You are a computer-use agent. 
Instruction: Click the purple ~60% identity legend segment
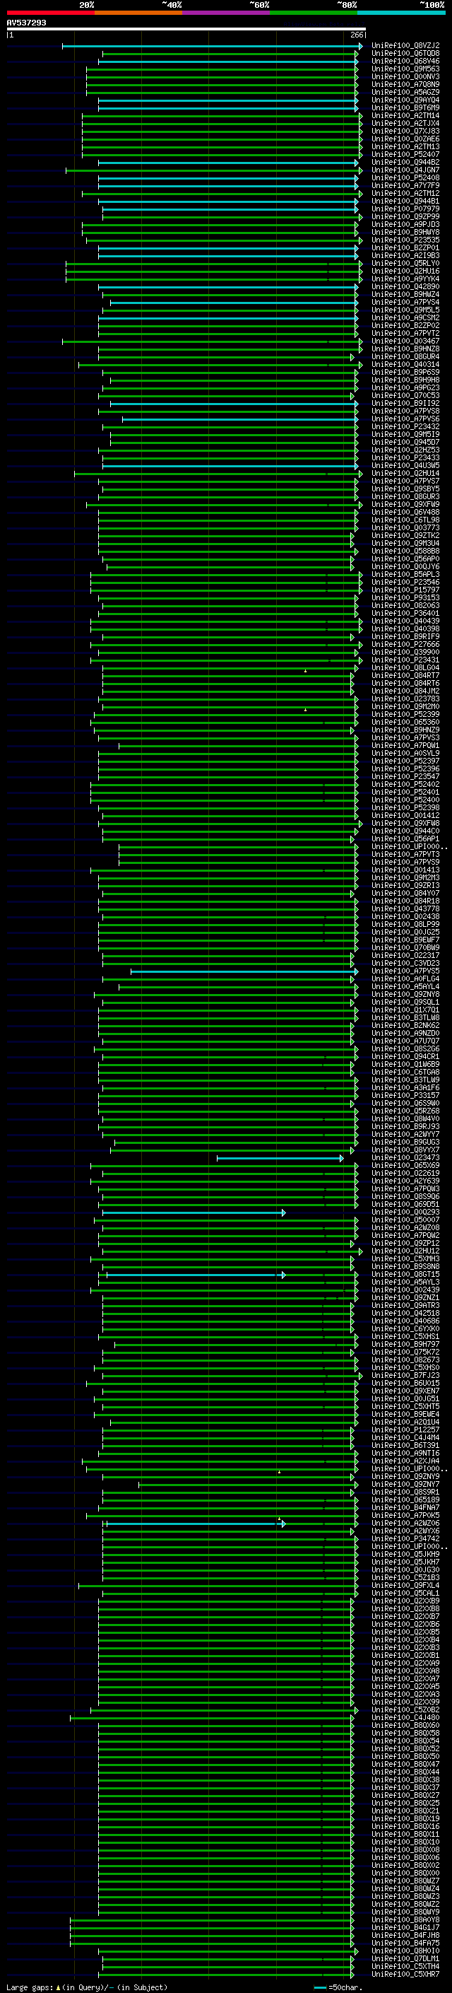pos(225,13)
